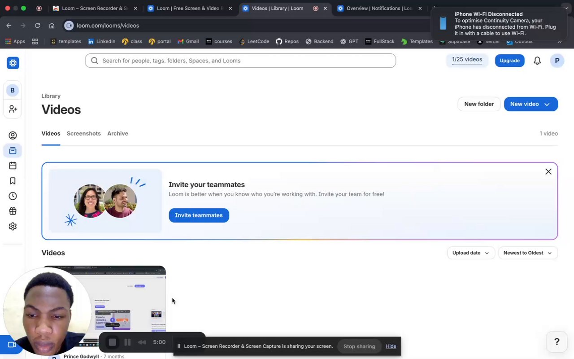The width and height of the screenshot is (574, 359).
Task: Open the Backend bookmark
Action: point(319,41)
